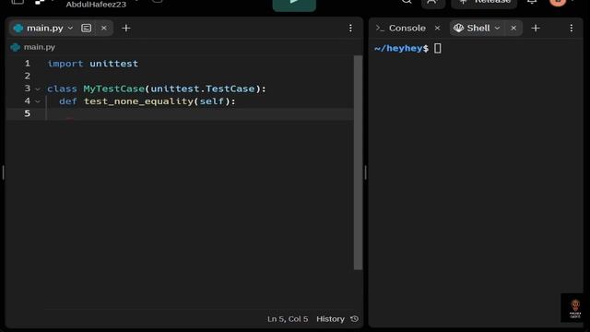This screenshot has width=590, height=332.
Task: Click line number 2 in the gutter
Action: coord(27,76)
